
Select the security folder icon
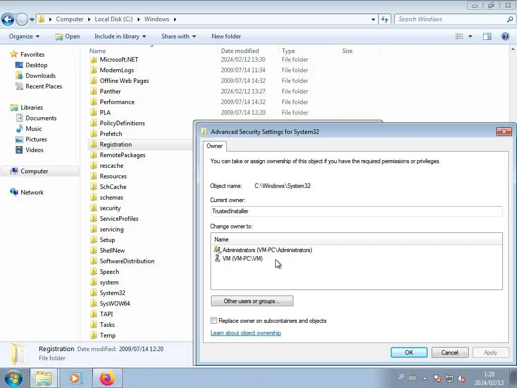93,208
